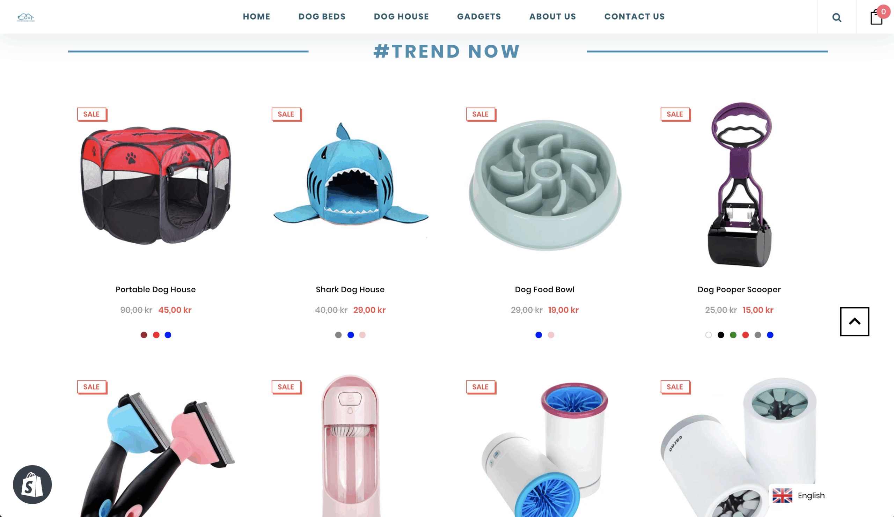Viewport: 894px width, 517px height.
Task: Open the Dog Pooper Scooper product link
Action: pyautogui.click(x=739, y=289)
